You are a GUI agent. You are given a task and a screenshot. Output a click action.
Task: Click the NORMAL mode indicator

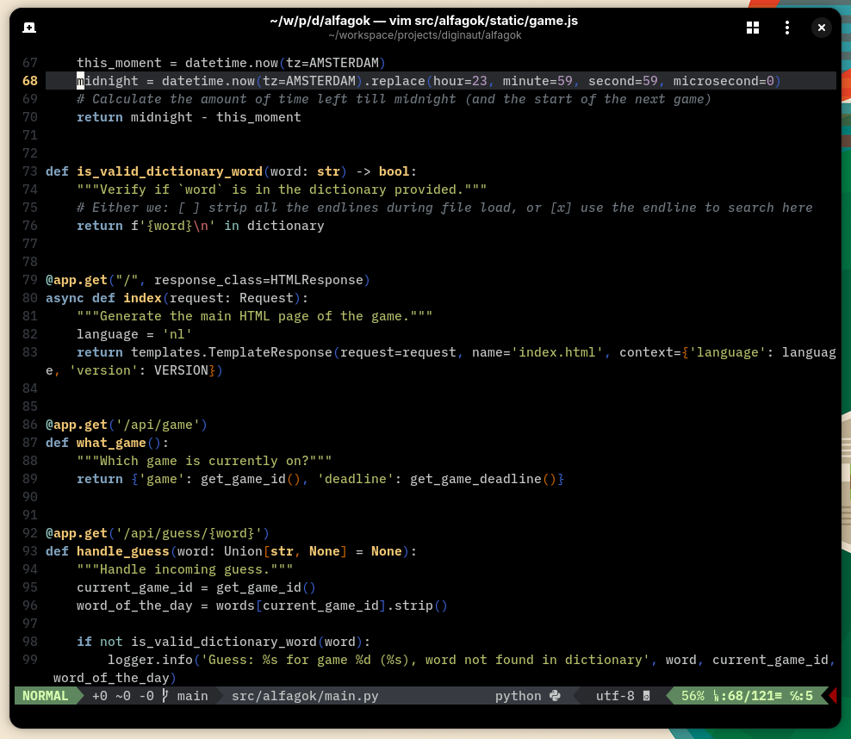click(x=45, y=695)
